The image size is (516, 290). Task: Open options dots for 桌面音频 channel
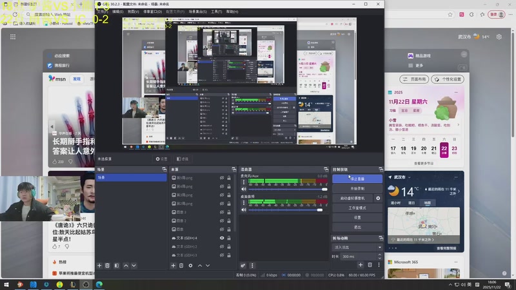coord(244,203)
